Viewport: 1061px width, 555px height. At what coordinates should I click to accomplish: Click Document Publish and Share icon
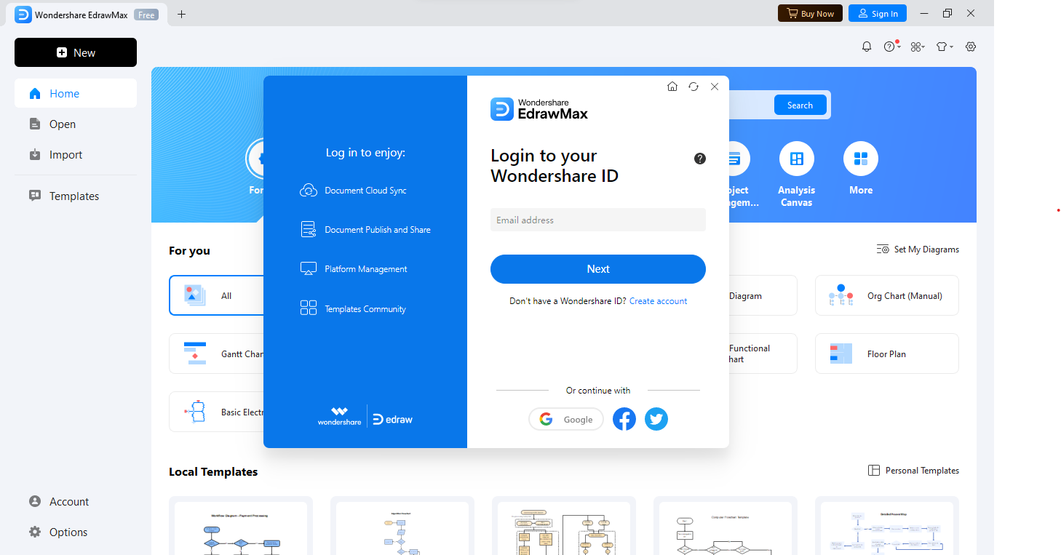click(x=309, y=230)
